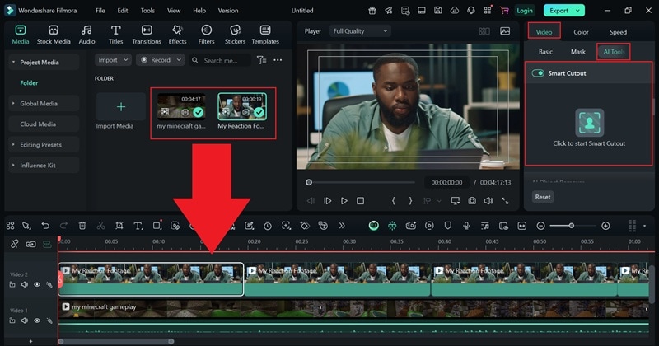The height and width of the screenshot is (346, 659).
Task: Click the snapshot image icon in player
Action: (505, 31)
